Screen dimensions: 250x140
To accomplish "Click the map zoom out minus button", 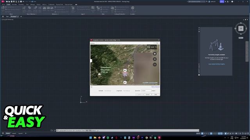I will 155,65.
